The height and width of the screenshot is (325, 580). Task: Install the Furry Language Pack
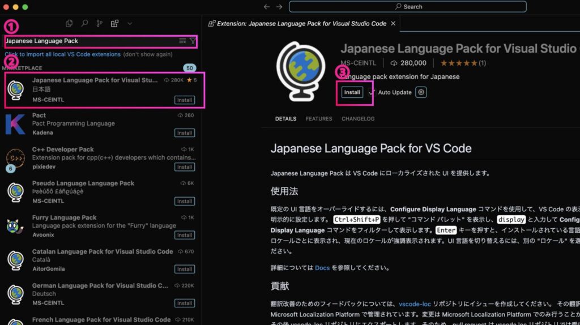(x=185, y=235)
